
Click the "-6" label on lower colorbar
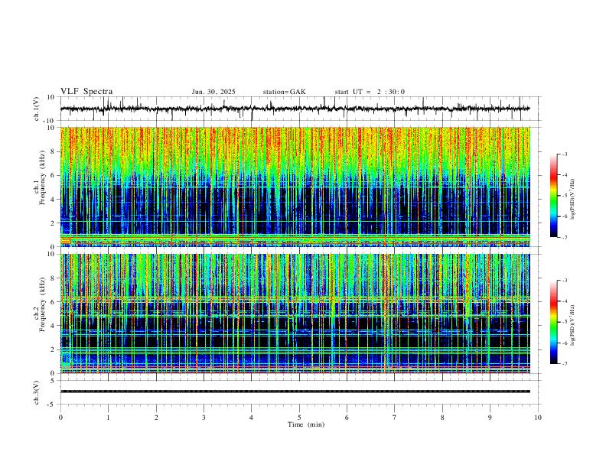pos(565,343)
